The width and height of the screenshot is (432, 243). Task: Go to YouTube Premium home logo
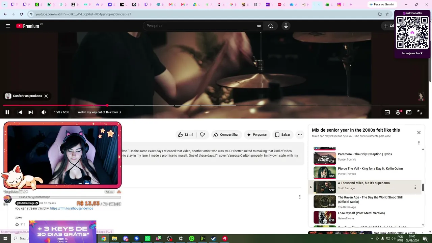pyautogui.click(x=28, y=26)
